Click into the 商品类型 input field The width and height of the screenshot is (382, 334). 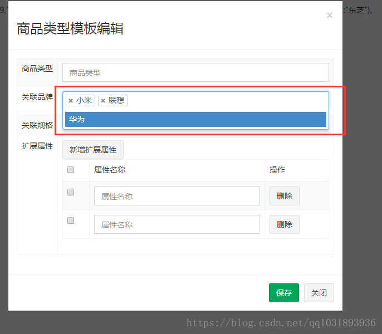195,72
